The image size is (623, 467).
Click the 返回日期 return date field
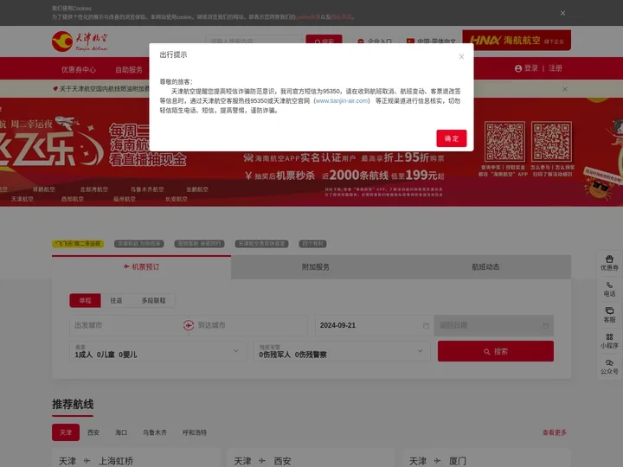(x=494, y=325)
